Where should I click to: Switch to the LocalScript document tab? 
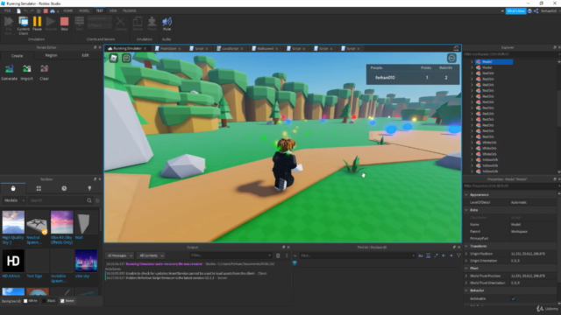pos(230,49)
